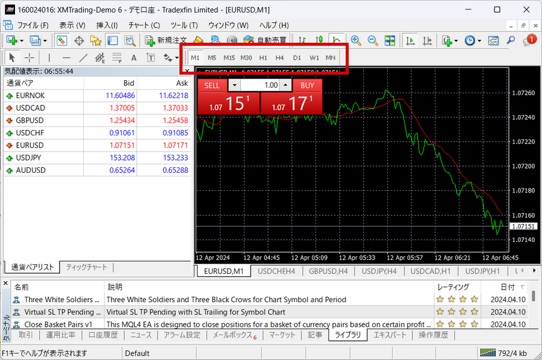Viewport: 542px width, 360px height.
Task: Toggle the Terminal window icon
Action: pyautogui.click(x=113, y=40)
